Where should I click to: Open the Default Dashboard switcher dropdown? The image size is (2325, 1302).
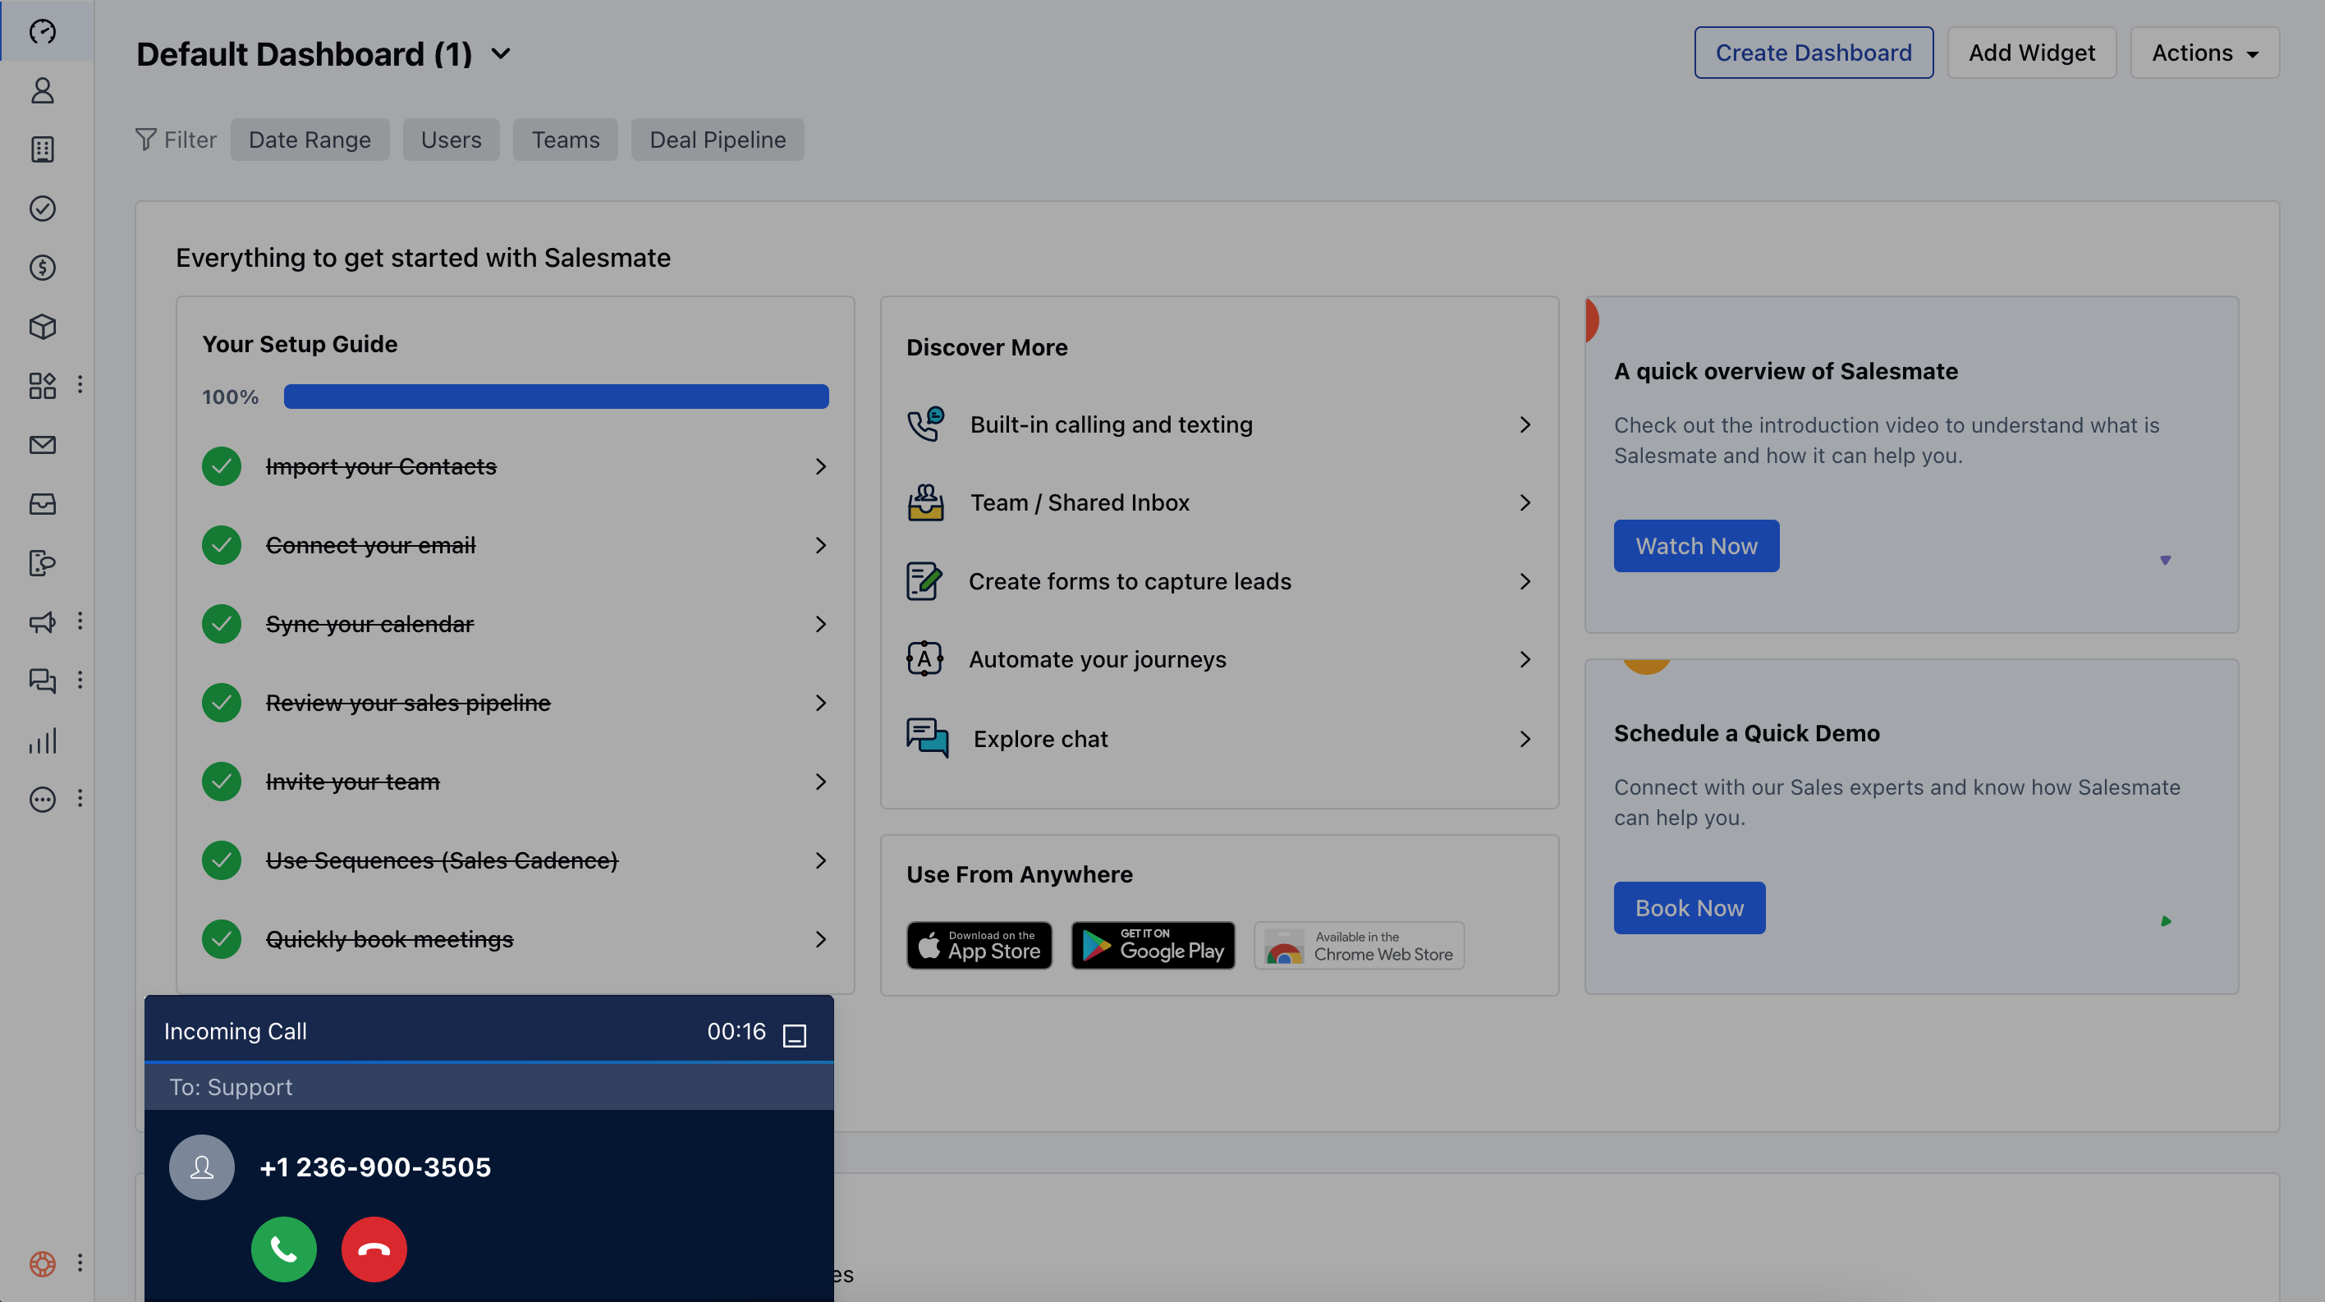coord(501,54)
